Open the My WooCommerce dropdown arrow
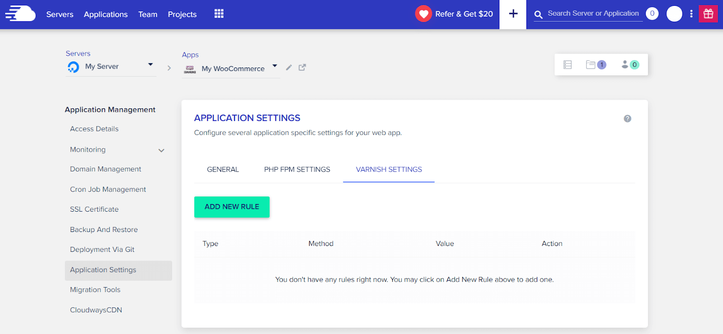Screen dimensions: 723x334 [275, 66]
